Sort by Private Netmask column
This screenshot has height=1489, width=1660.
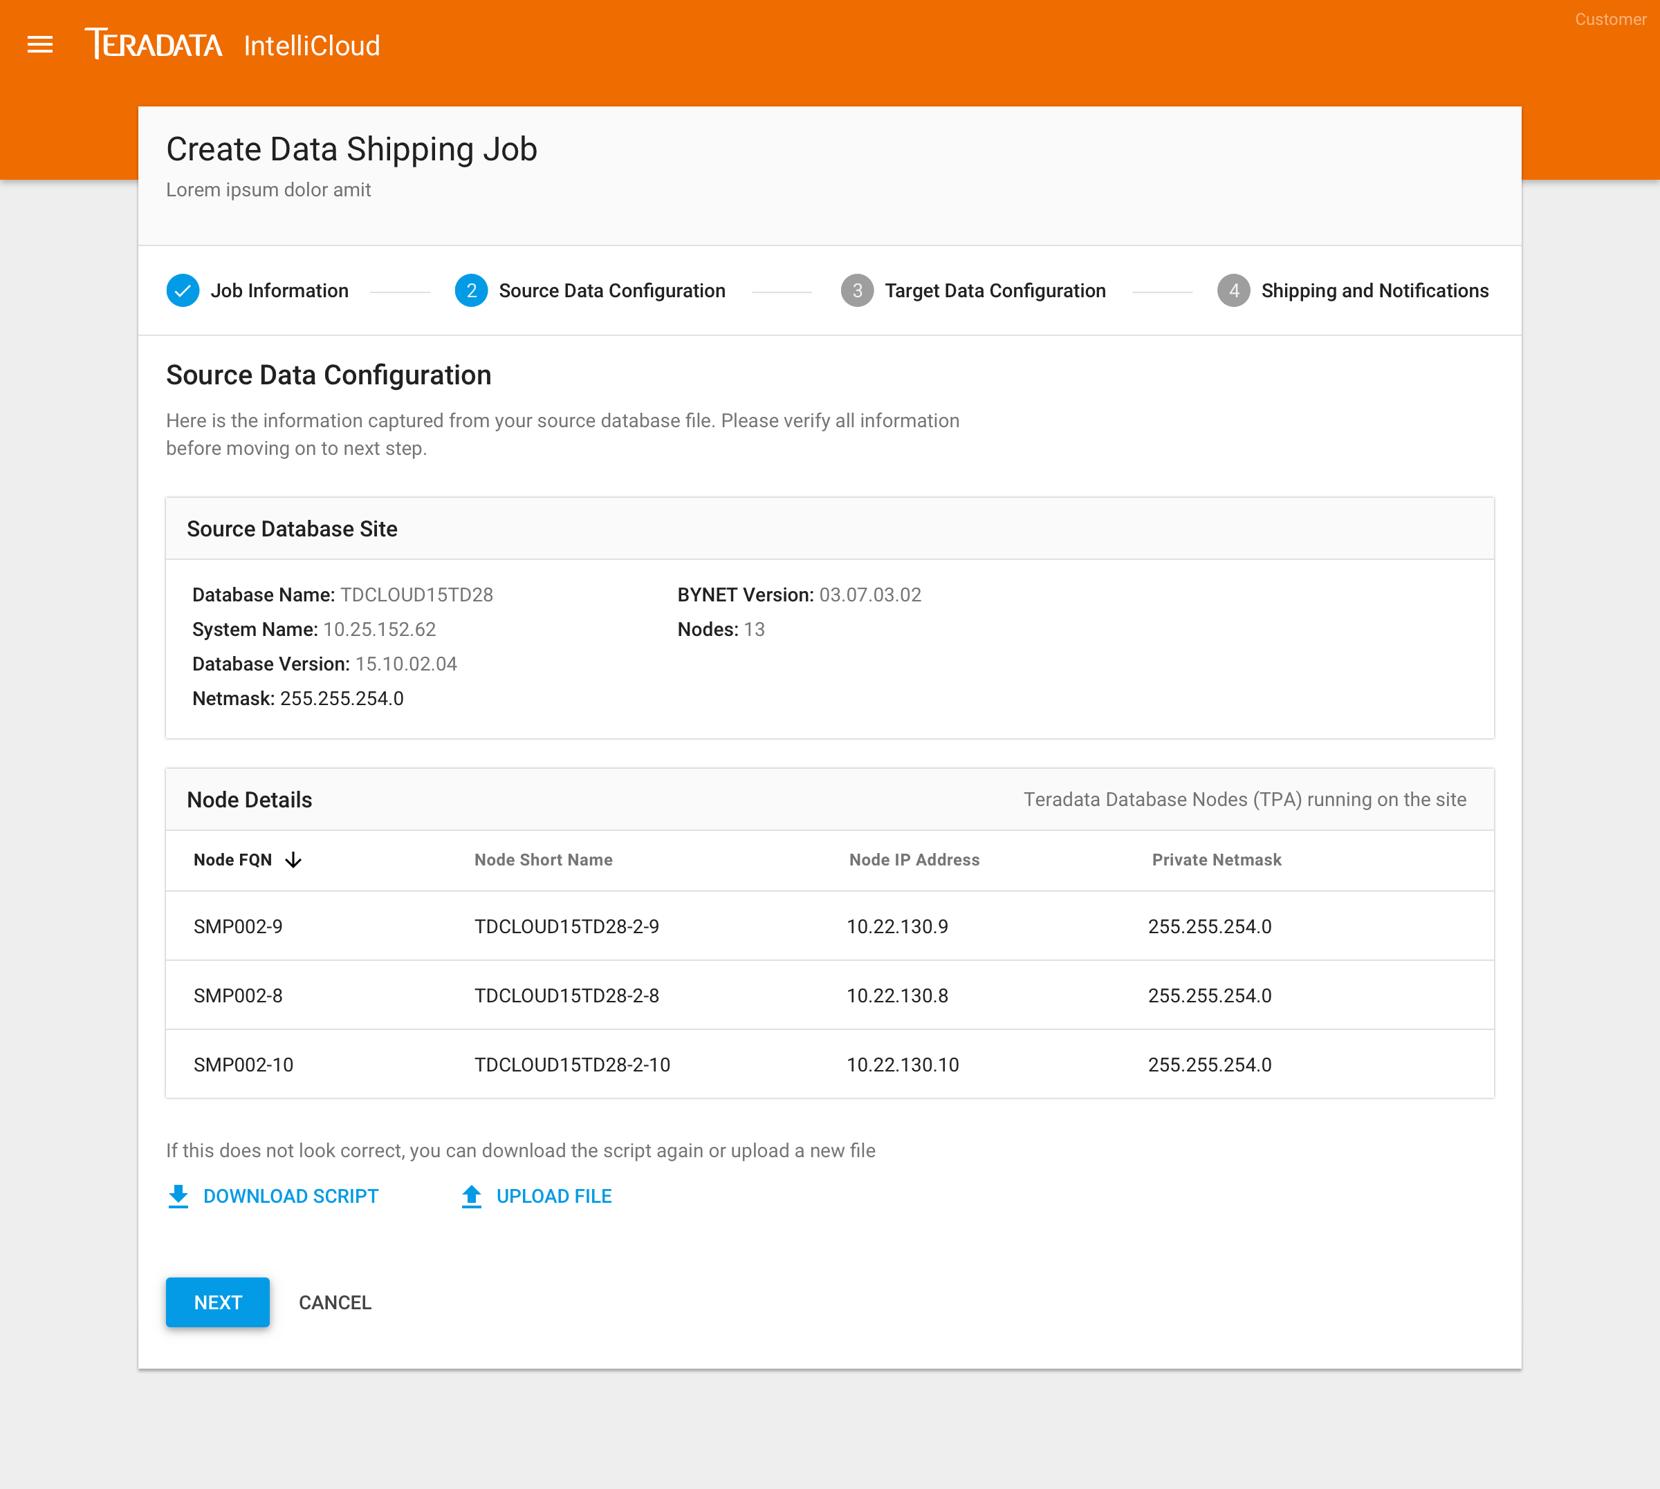point(1217,860)
